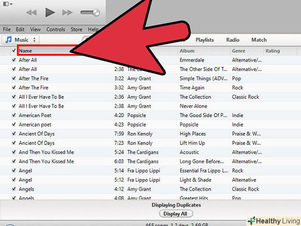Uncheck American Poet lasting 4:20
This screenshot has width=301, height=226.
[14, 115]
